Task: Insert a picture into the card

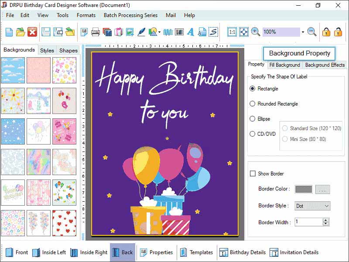Action: click(129, 31)
